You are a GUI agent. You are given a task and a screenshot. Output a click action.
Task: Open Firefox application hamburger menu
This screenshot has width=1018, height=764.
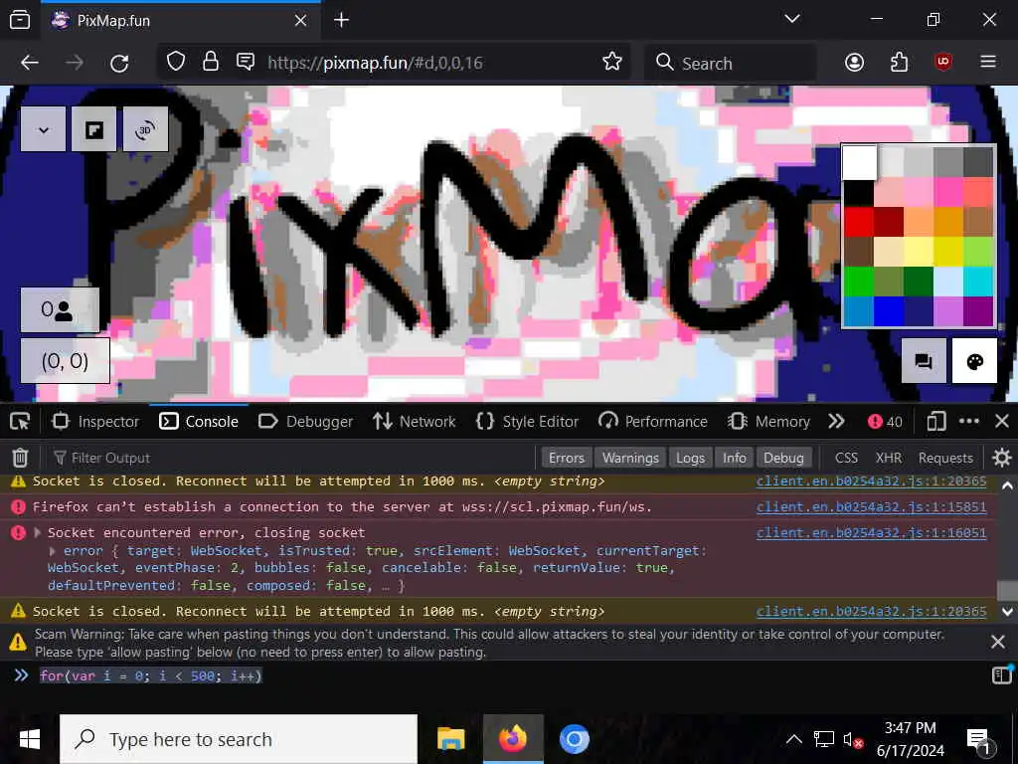pyautogui.click(x=988, y=62)
